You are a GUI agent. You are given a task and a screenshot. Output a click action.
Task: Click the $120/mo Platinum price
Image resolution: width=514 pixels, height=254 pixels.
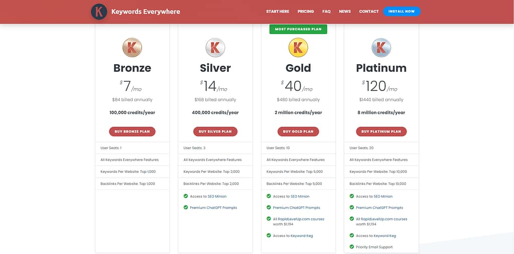click(x=379, y=86)
